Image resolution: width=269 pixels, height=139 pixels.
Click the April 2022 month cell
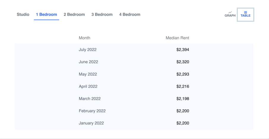click(88, 86)
